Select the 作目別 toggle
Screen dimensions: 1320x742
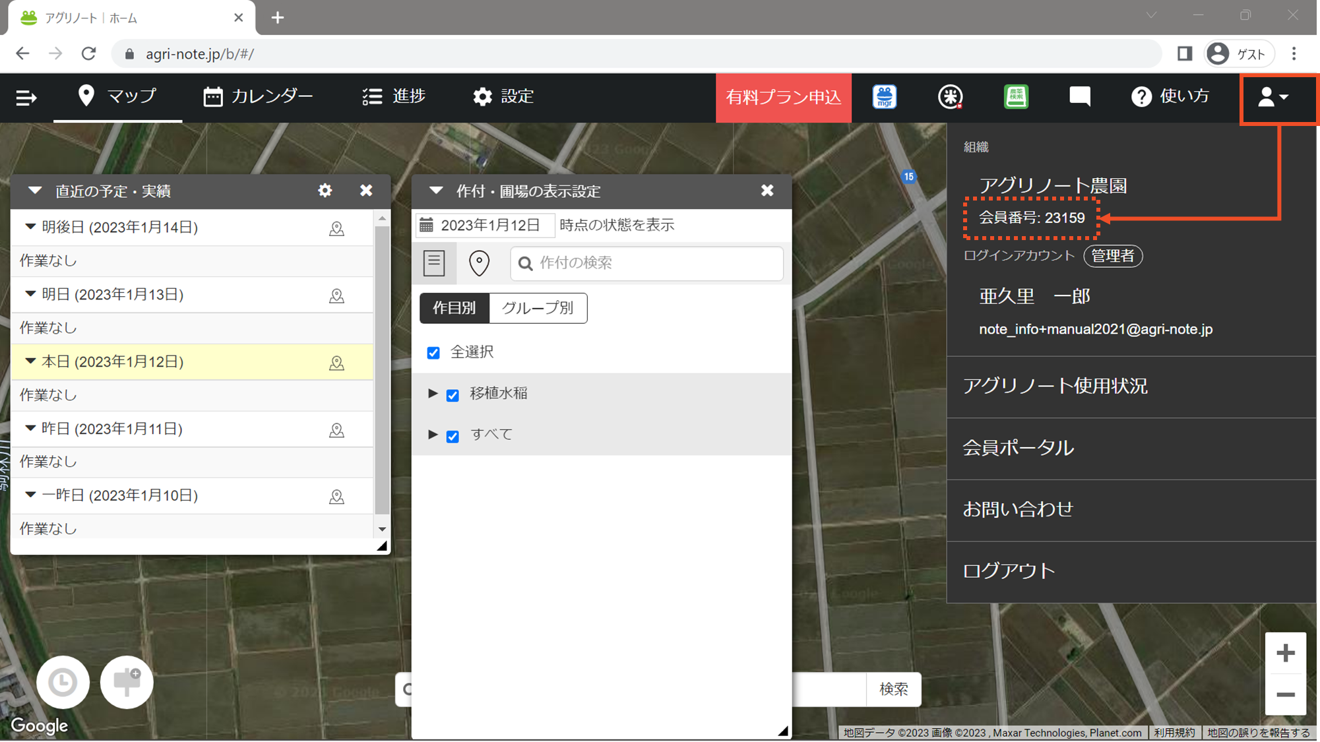[455, 308]
